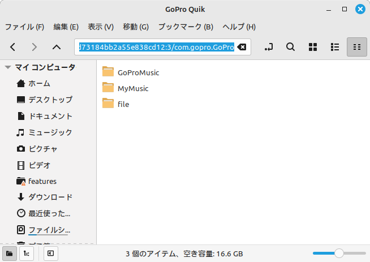370x262 pixels.
Task: Show tree view in the sidebar
Action: [27, 254]
